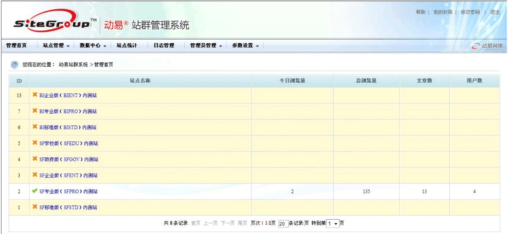Click the 管理首页 breadcrumb text
The height and width of the screenshot is (234, 508).
pos(104,65)
